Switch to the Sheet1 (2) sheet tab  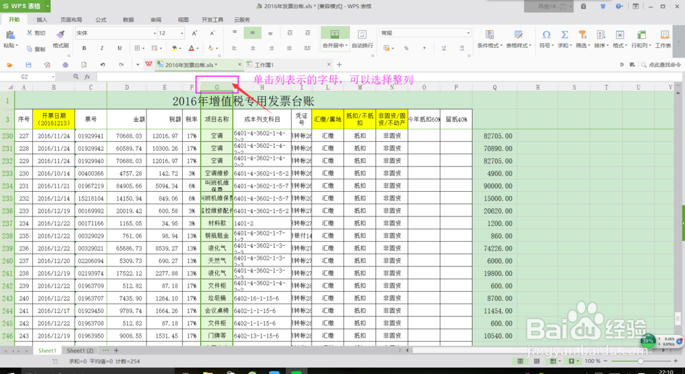tap(80, 351)
